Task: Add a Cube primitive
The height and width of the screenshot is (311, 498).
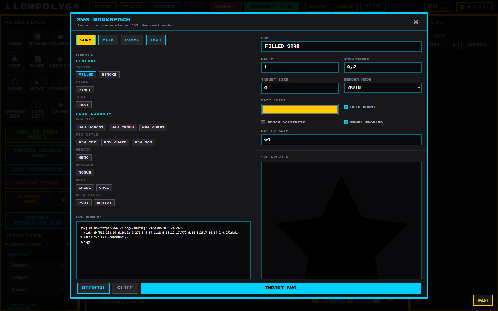Action: coord(15,40)
